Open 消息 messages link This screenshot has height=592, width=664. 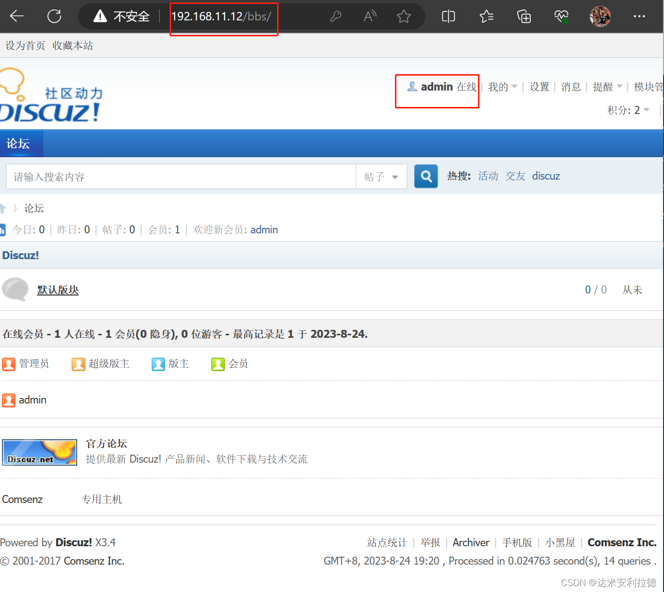(571, 87)
